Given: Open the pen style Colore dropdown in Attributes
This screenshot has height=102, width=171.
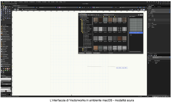Looking at the screenshot, I should click(6, 84).
